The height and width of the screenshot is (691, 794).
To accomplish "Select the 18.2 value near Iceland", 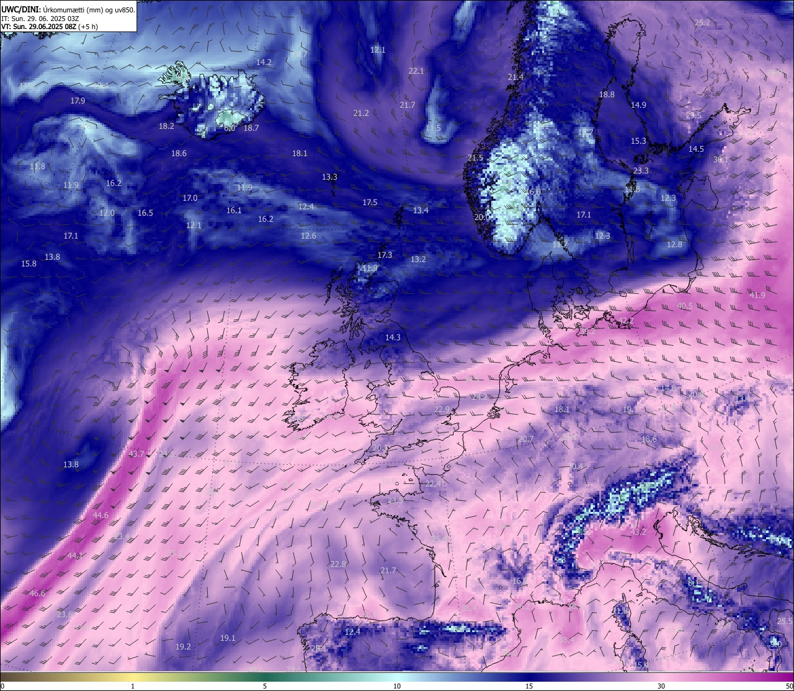I will click(x=166, y=126).
